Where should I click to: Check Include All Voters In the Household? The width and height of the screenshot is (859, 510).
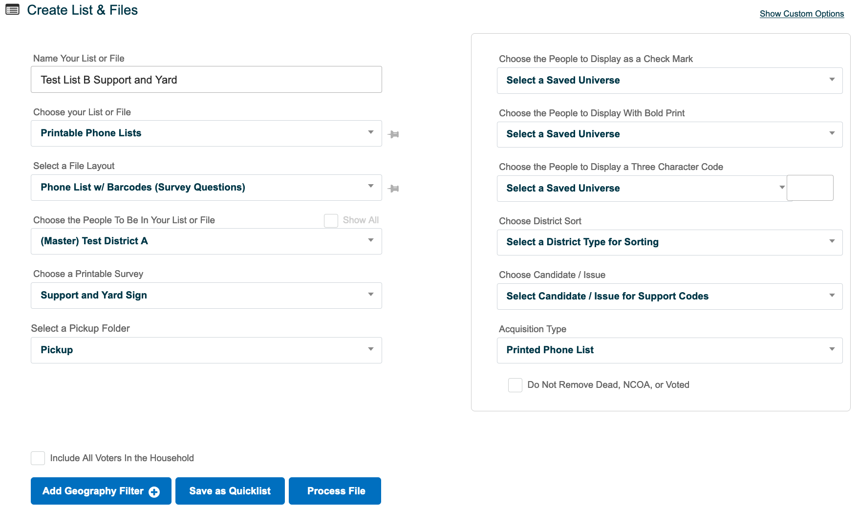(x=38, y=458)
